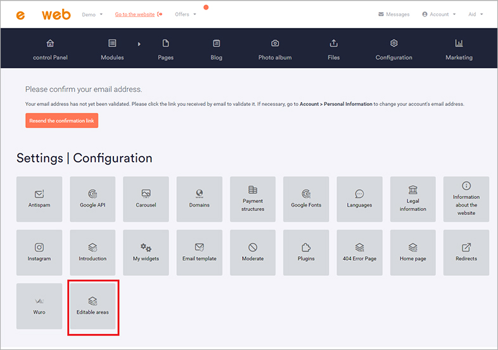Open the Email template tile
Image resolution: width=498 pixels, height=350 pixels.
point(199,252)
